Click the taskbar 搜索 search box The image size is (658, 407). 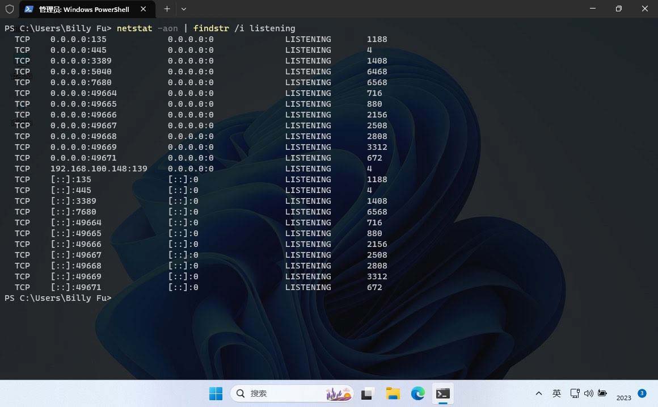click(292, 393)
